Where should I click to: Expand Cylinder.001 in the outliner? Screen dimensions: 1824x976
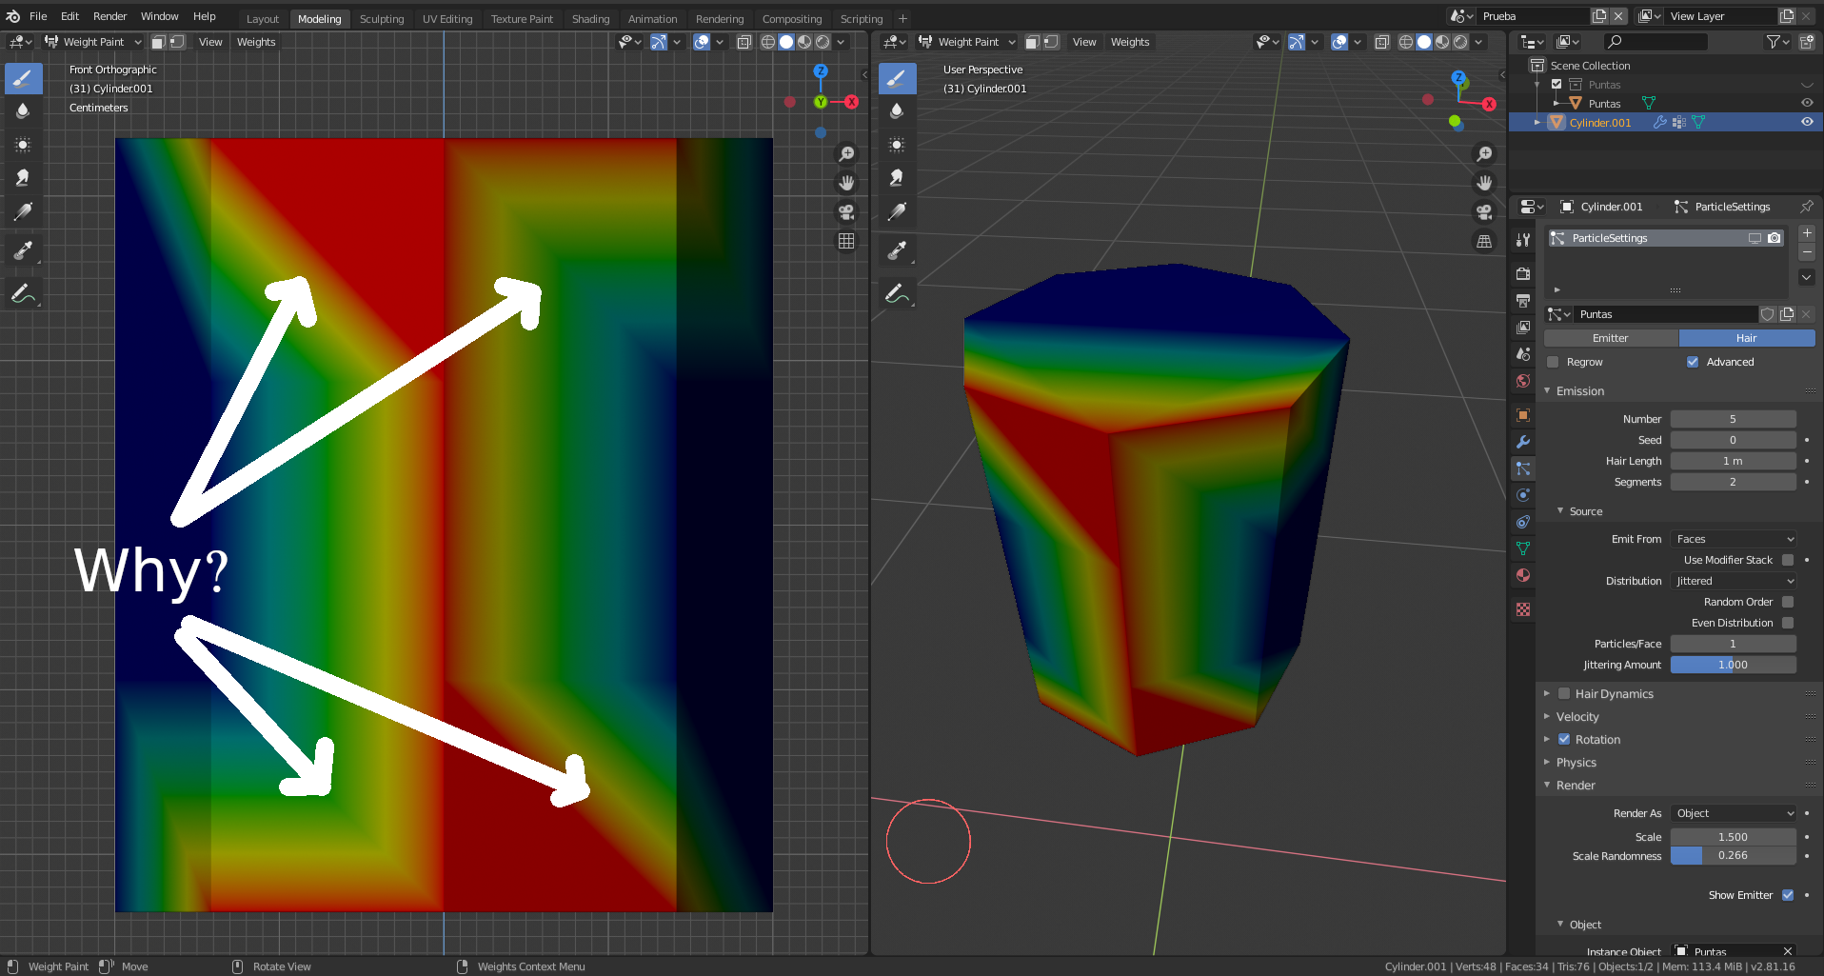[1537, 123]
